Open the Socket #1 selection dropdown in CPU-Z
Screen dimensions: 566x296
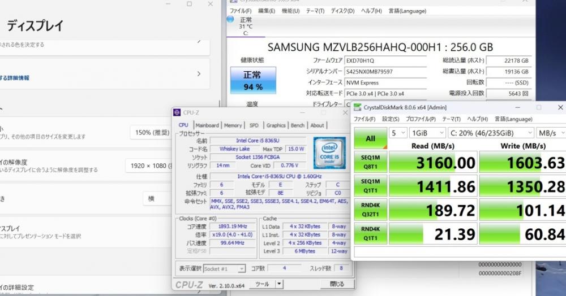[224, 269]
